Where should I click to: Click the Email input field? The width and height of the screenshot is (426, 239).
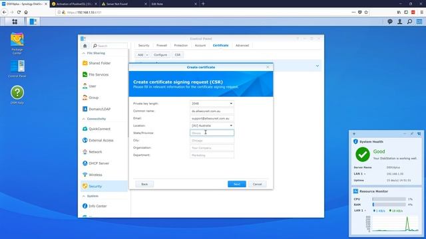tap(212, 118)
